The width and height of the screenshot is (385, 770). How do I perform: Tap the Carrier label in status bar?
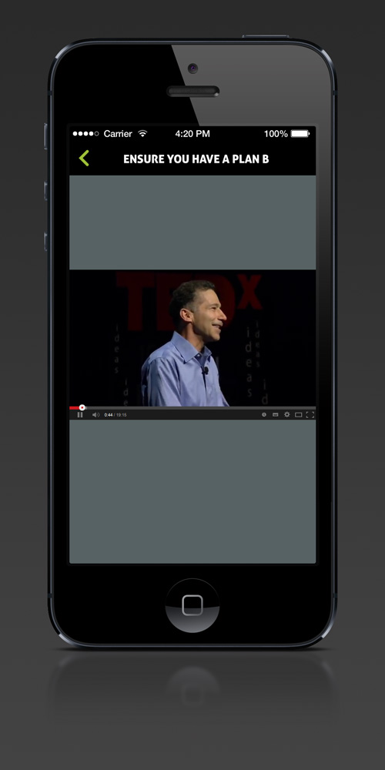(118, 133)
